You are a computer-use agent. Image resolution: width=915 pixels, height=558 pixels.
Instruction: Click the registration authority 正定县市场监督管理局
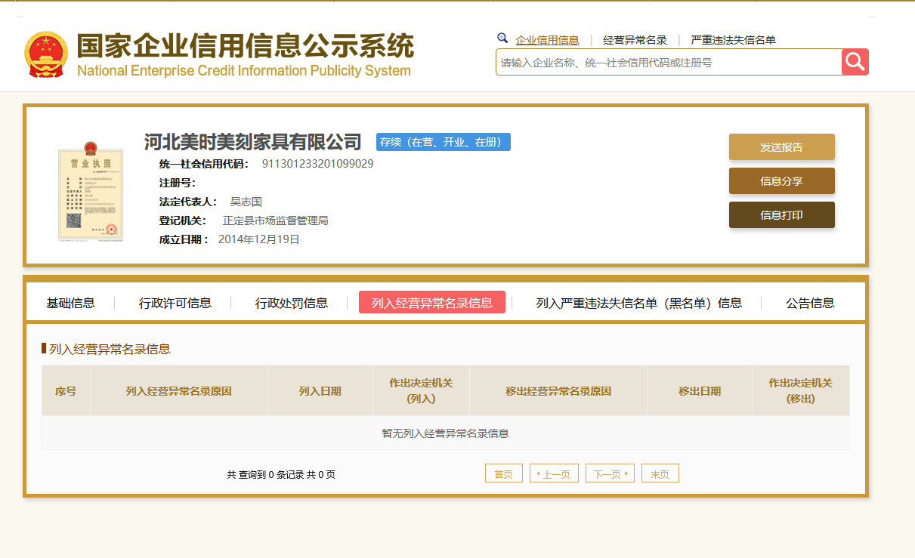(x=275, y=220)
